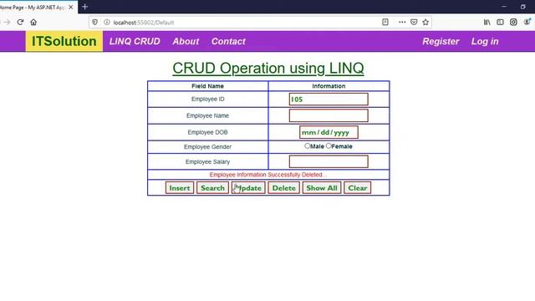Click the Delete button
The height and width of the screenshot is (301, 535).
coord(284,188)
